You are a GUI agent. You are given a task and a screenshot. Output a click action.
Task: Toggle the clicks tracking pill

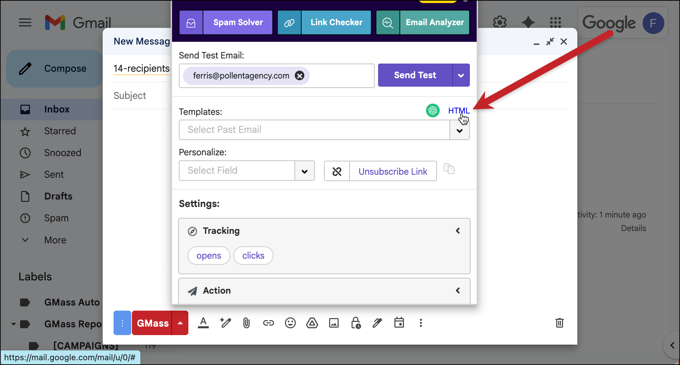(253, 256)
